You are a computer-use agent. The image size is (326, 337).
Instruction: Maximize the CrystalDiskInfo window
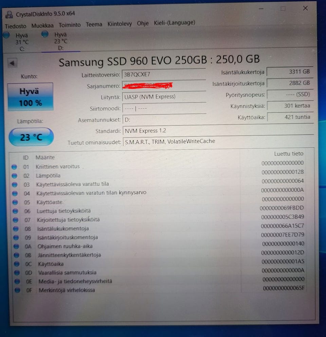point(283,8)
